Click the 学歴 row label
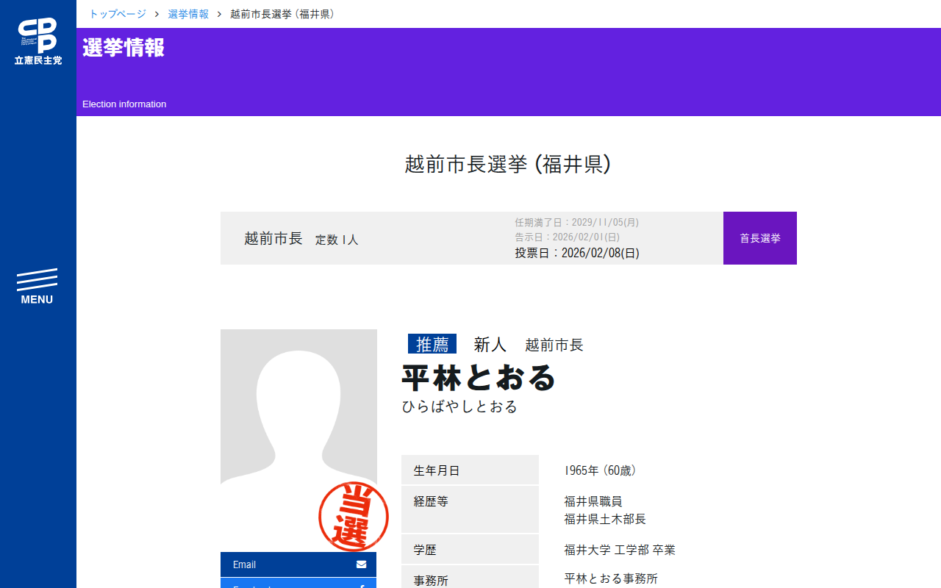Screen dimensions: 941x588 click(470, 550)
